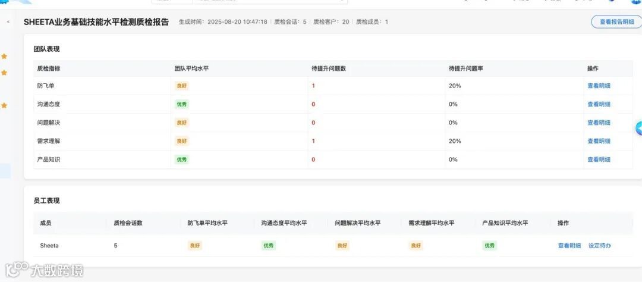The height and width of the screenshot is (282, 642).
Task: Select the 团队表现 section heading
Action: coord(47,49)
